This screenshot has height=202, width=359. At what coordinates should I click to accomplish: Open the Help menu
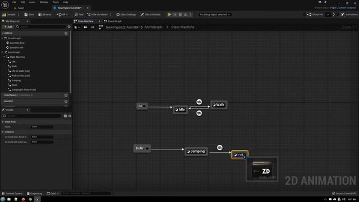(x=66, y=2)
